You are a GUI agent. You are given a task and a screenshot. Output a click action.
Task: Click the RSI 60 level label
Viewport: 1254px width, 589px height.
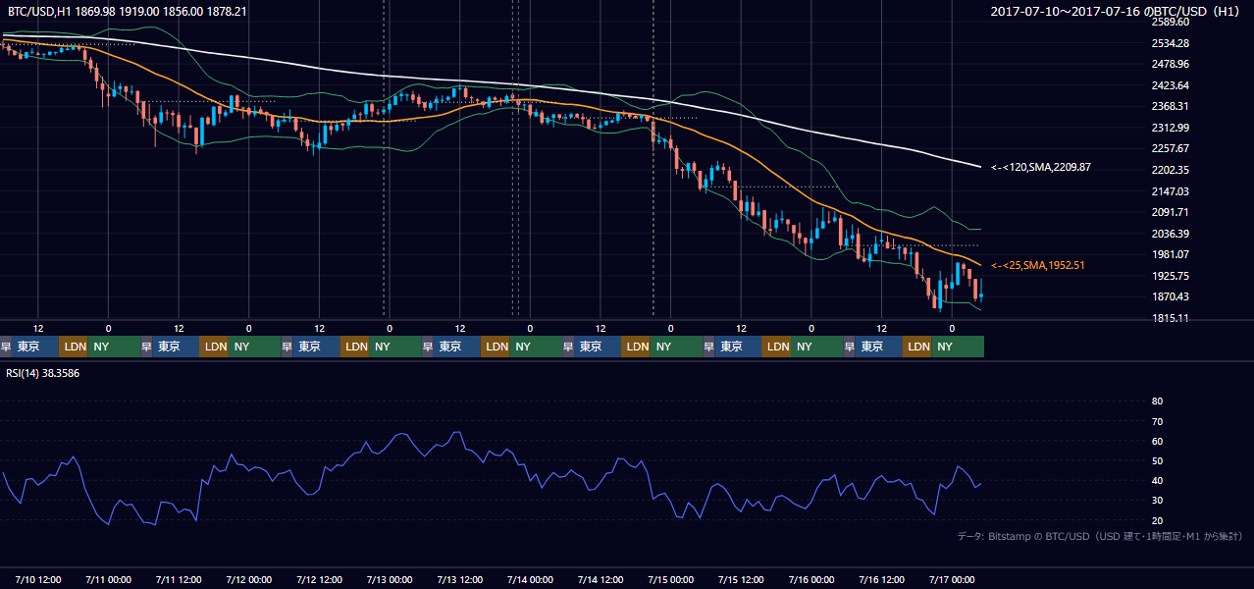[x=1157, y=441]
